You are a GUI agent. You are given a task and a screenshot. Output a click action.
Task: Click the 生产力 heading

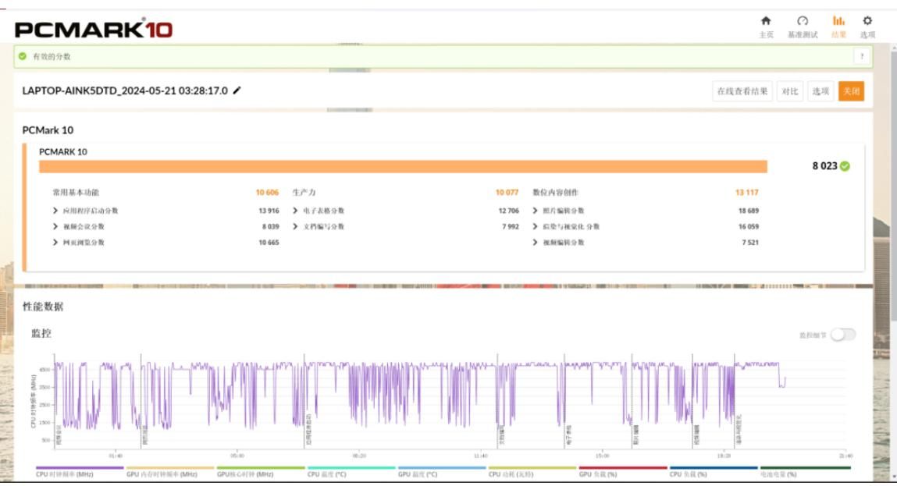304,192
